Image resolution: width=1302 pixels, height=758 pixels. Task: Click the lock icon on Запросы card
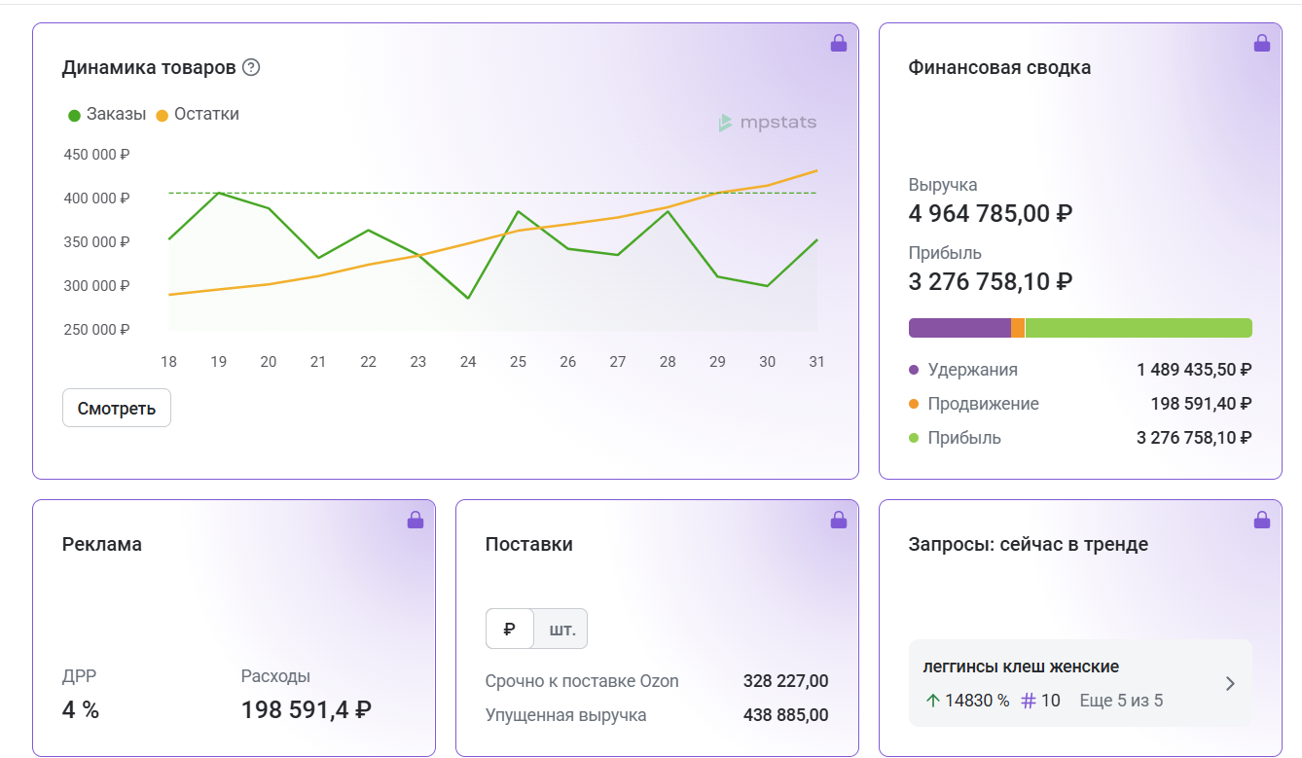[x=1262, y=520]
